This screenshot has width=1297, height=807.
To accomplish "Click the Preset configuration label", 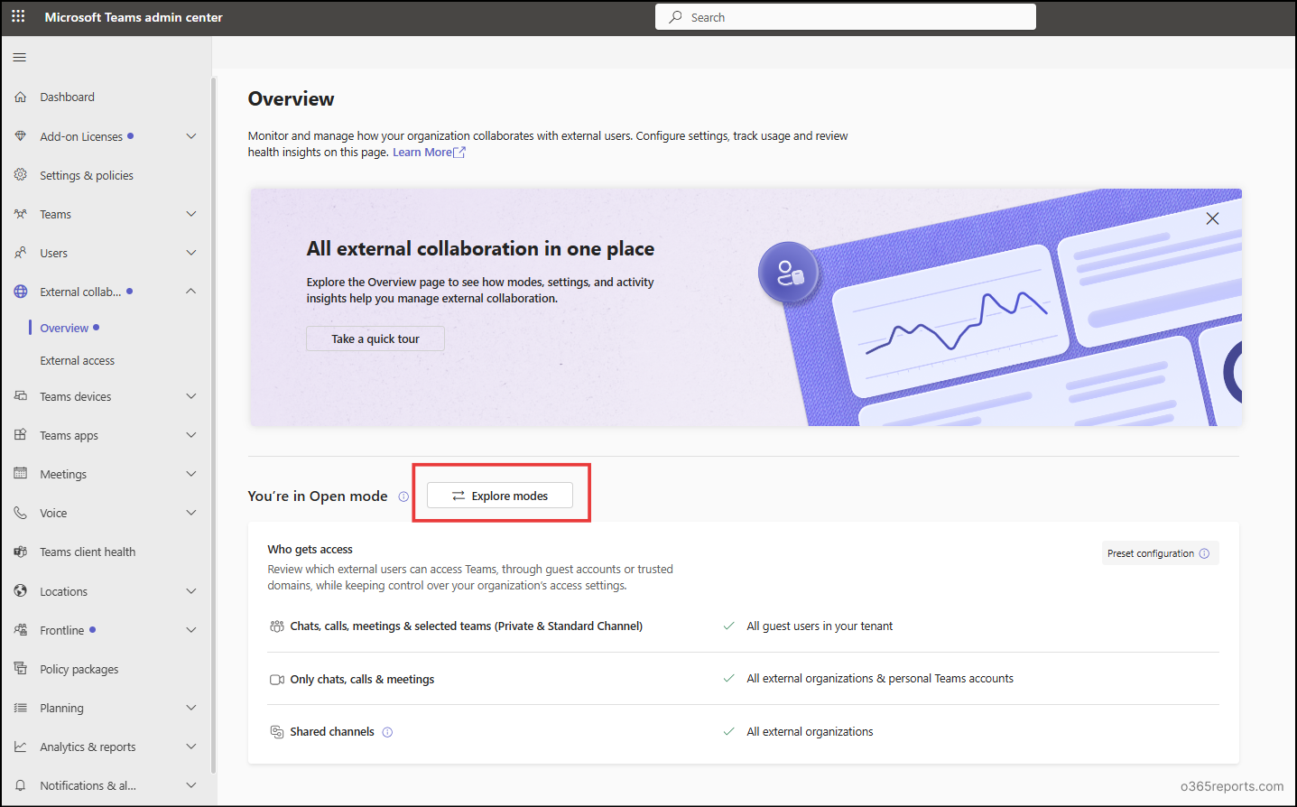I will [1151, 553].
